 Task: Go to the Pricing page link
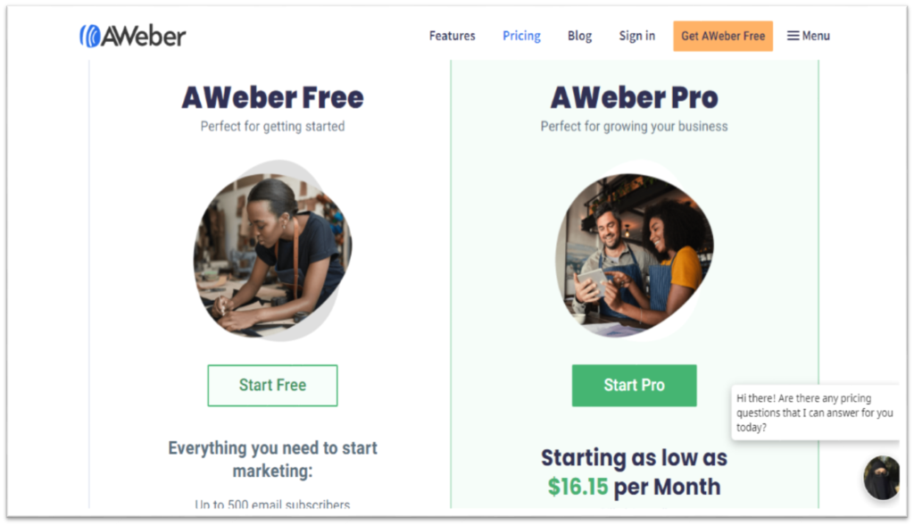521,36
